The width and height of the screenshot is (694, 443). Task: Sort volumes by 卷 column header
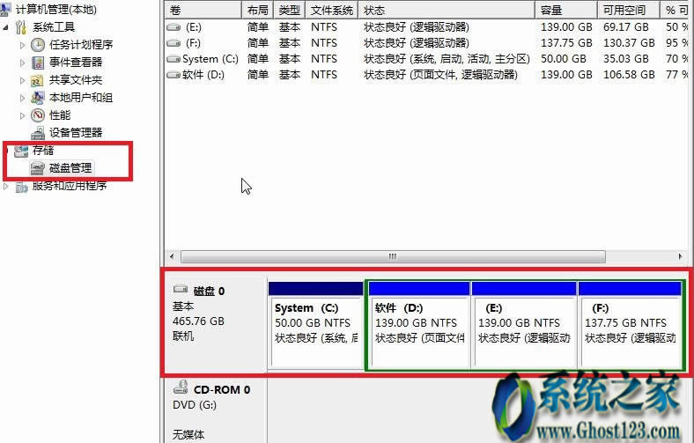tap(203, 10)
